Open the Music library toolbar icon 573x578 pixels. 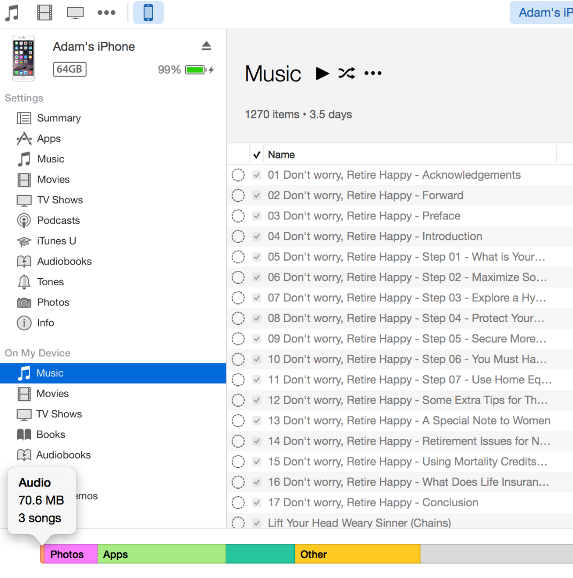12,12
